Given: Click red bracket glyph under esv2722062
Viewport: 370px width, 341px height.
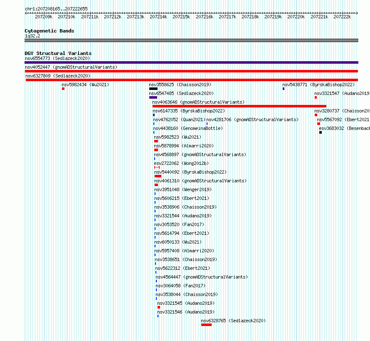Looking at the screenshot, I should 157,167.
